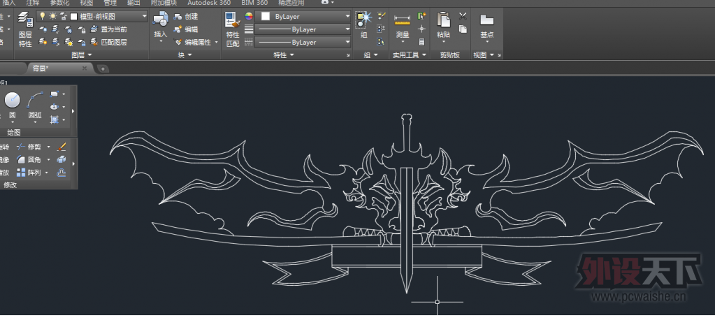Click the 创建 create block icon
Viewport: 715px width, 320px height.
tap(178, 16)
